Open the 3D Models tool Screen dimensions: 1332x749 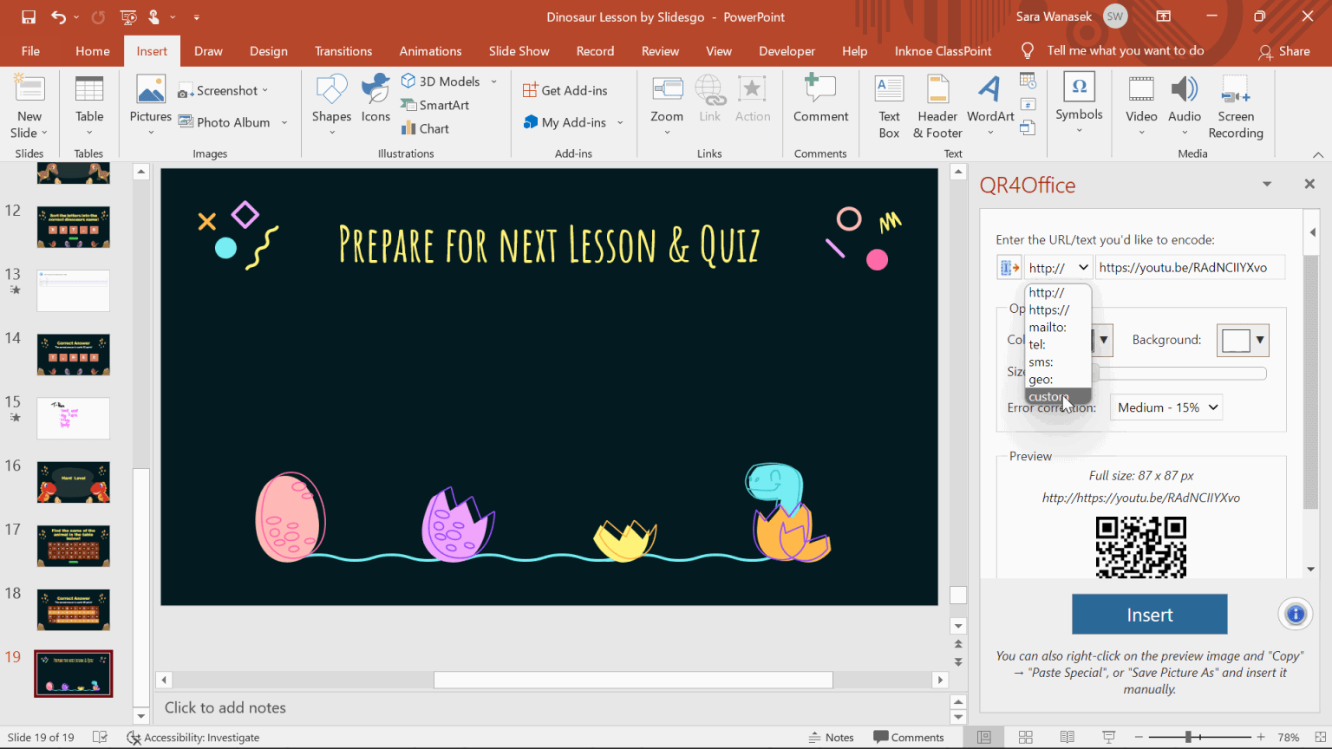pos(441,81)
